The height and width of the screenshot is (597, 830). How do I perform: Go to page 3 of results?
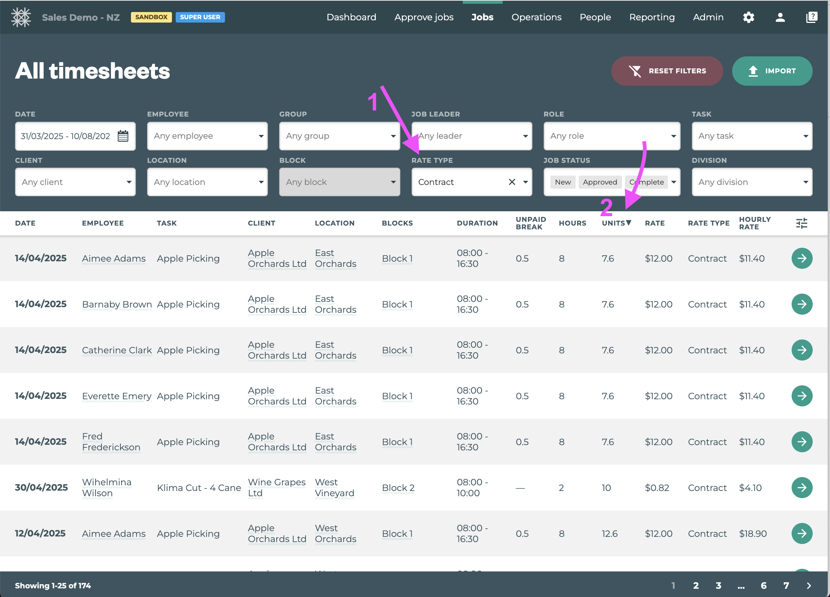[x=718, y=586]
